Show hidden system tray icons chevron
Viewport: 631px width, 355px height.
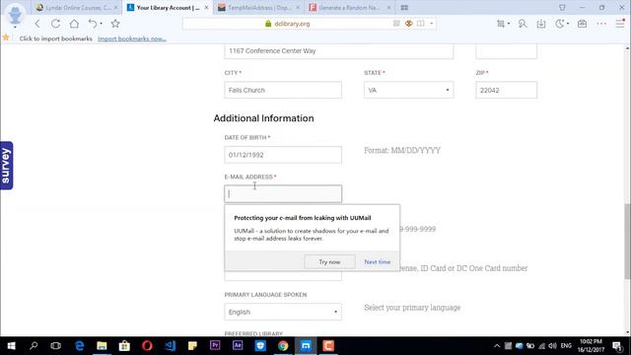click(x=497, y=346)
